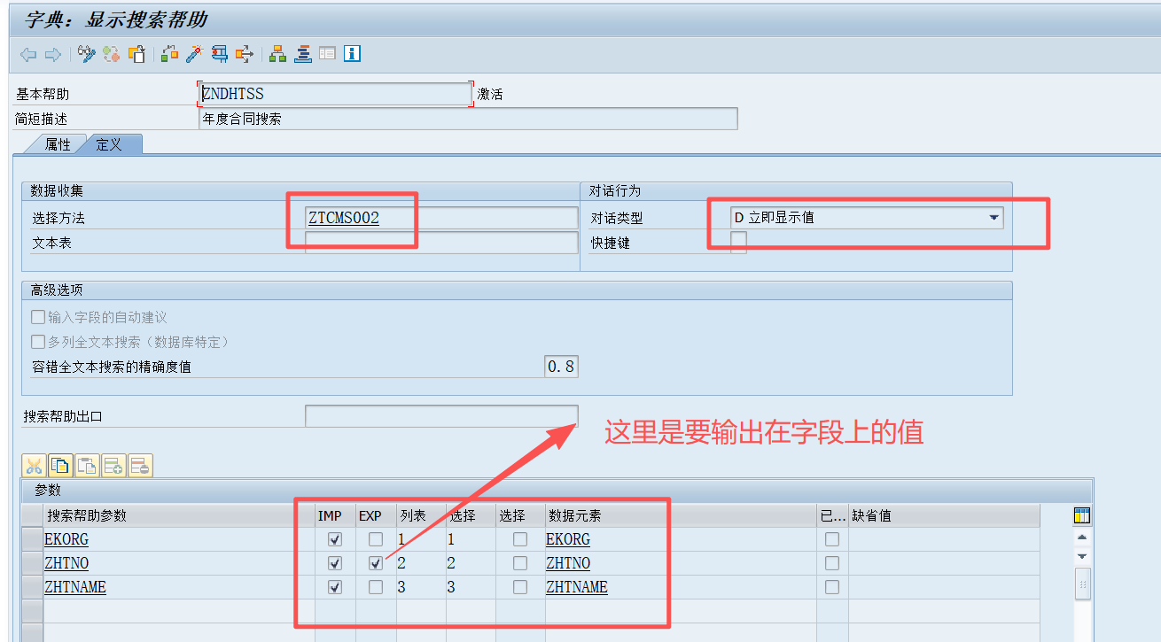The width and height of the screenshot is (1161, 642).
Task: Click the Delete Row icon
Action: 141,465
